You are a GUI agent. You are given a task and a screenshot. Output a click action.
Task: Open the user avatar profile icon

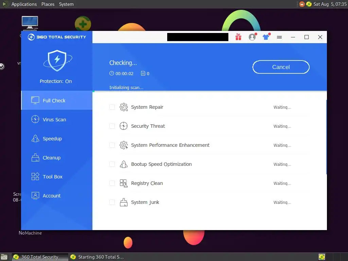252,37
